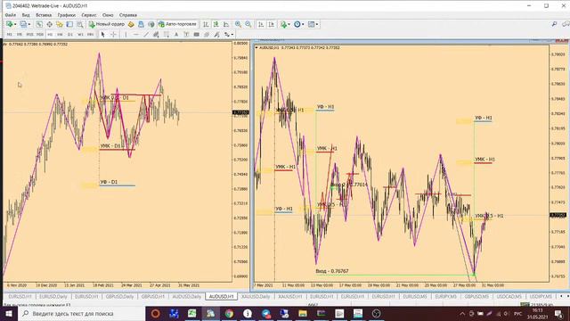Switch to the AUDUSD,Daily chart tab
570x321 pixels.
186,297
